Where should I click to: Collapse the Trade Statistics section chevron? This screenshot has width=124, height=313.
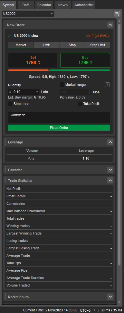tap(110, 181)
